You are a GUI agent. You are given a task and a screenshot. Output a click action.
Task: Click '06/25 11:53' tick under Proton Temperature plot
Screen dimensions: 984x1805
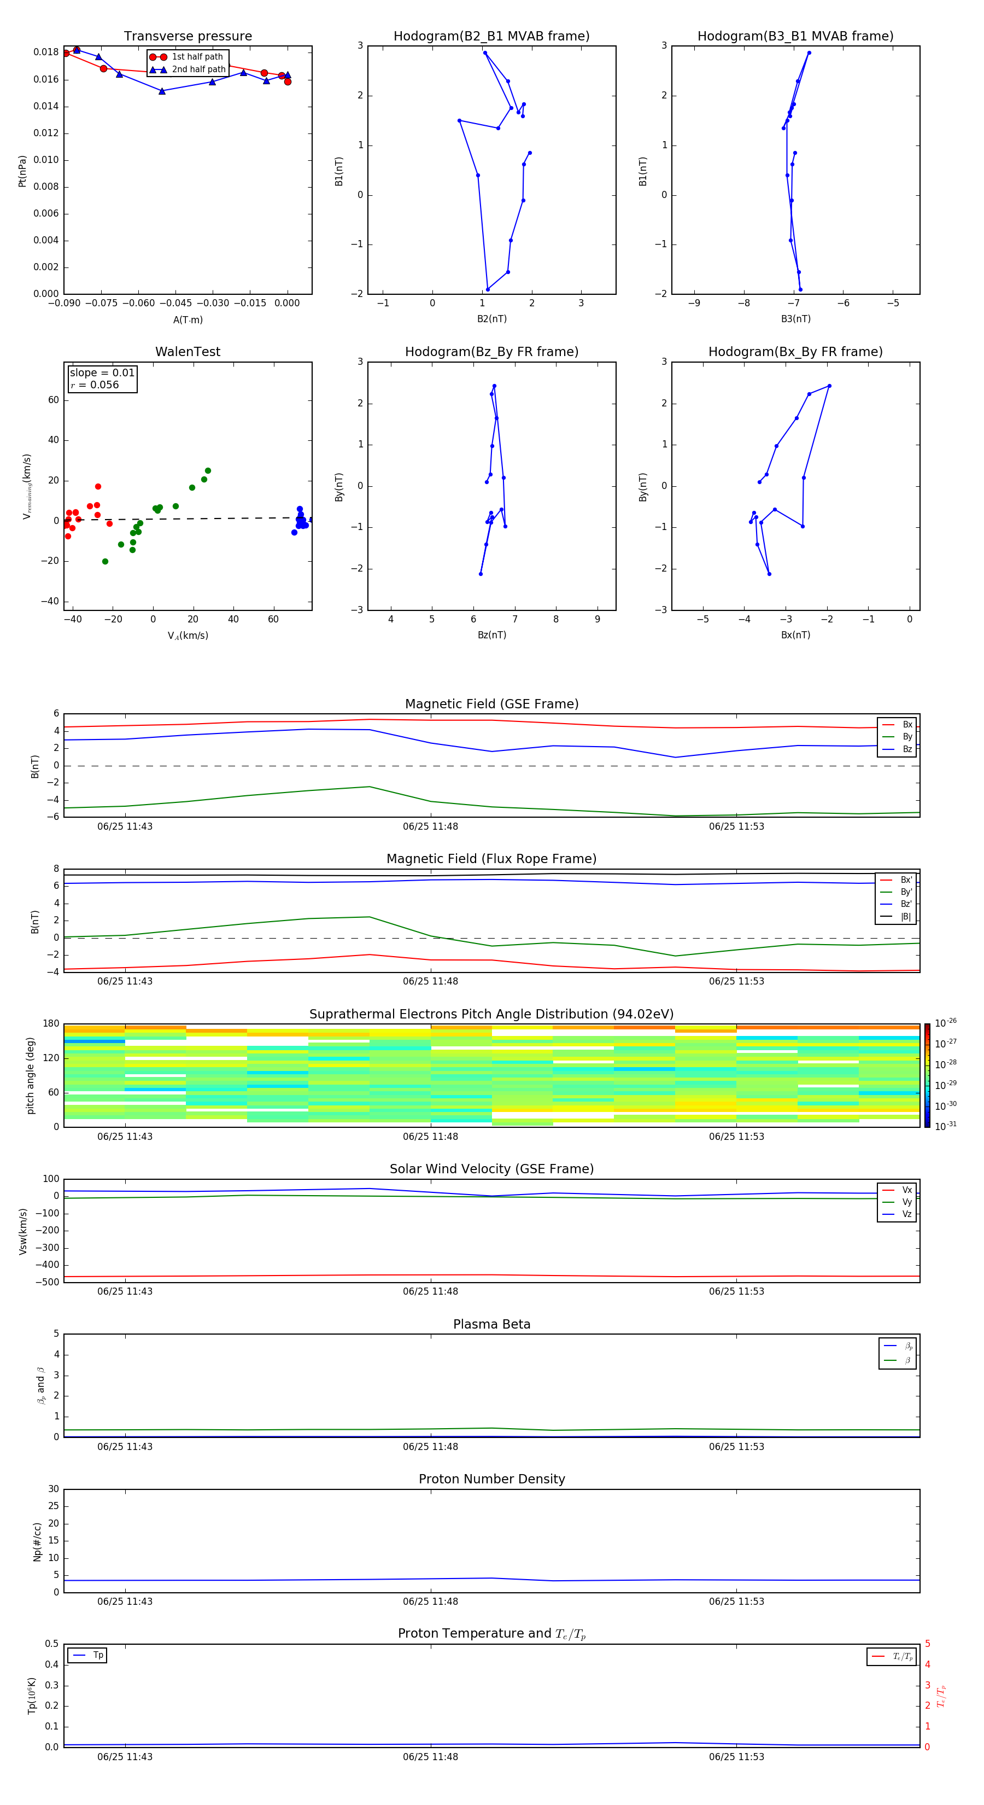click(736, 1757)
